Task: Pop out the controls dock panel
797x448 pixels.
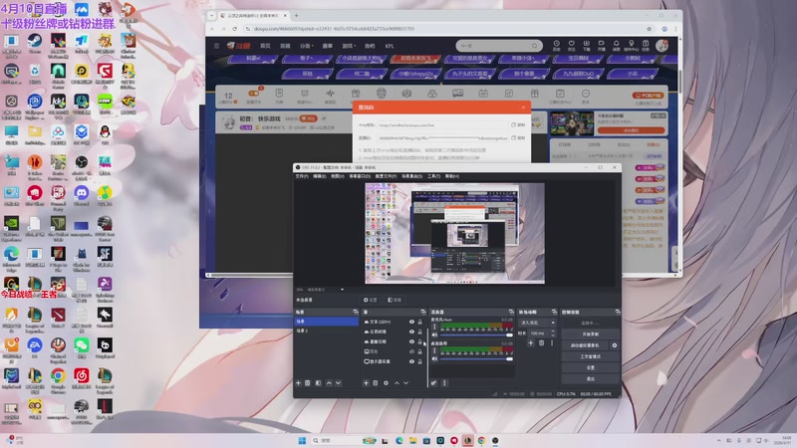Action: (x=618, y=312)
